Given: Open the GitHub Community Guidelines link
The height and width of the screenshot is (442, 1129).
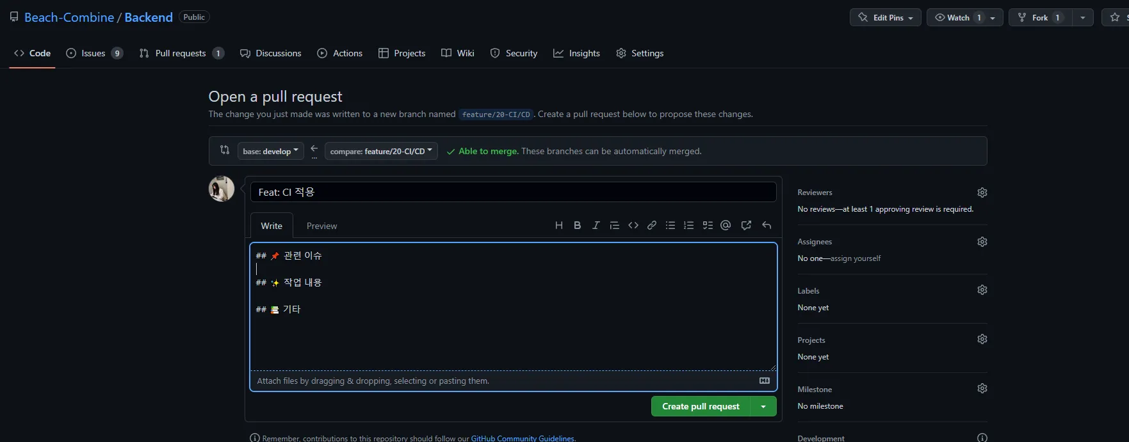Looking at the screenshot, I should [x=523, y=438].
